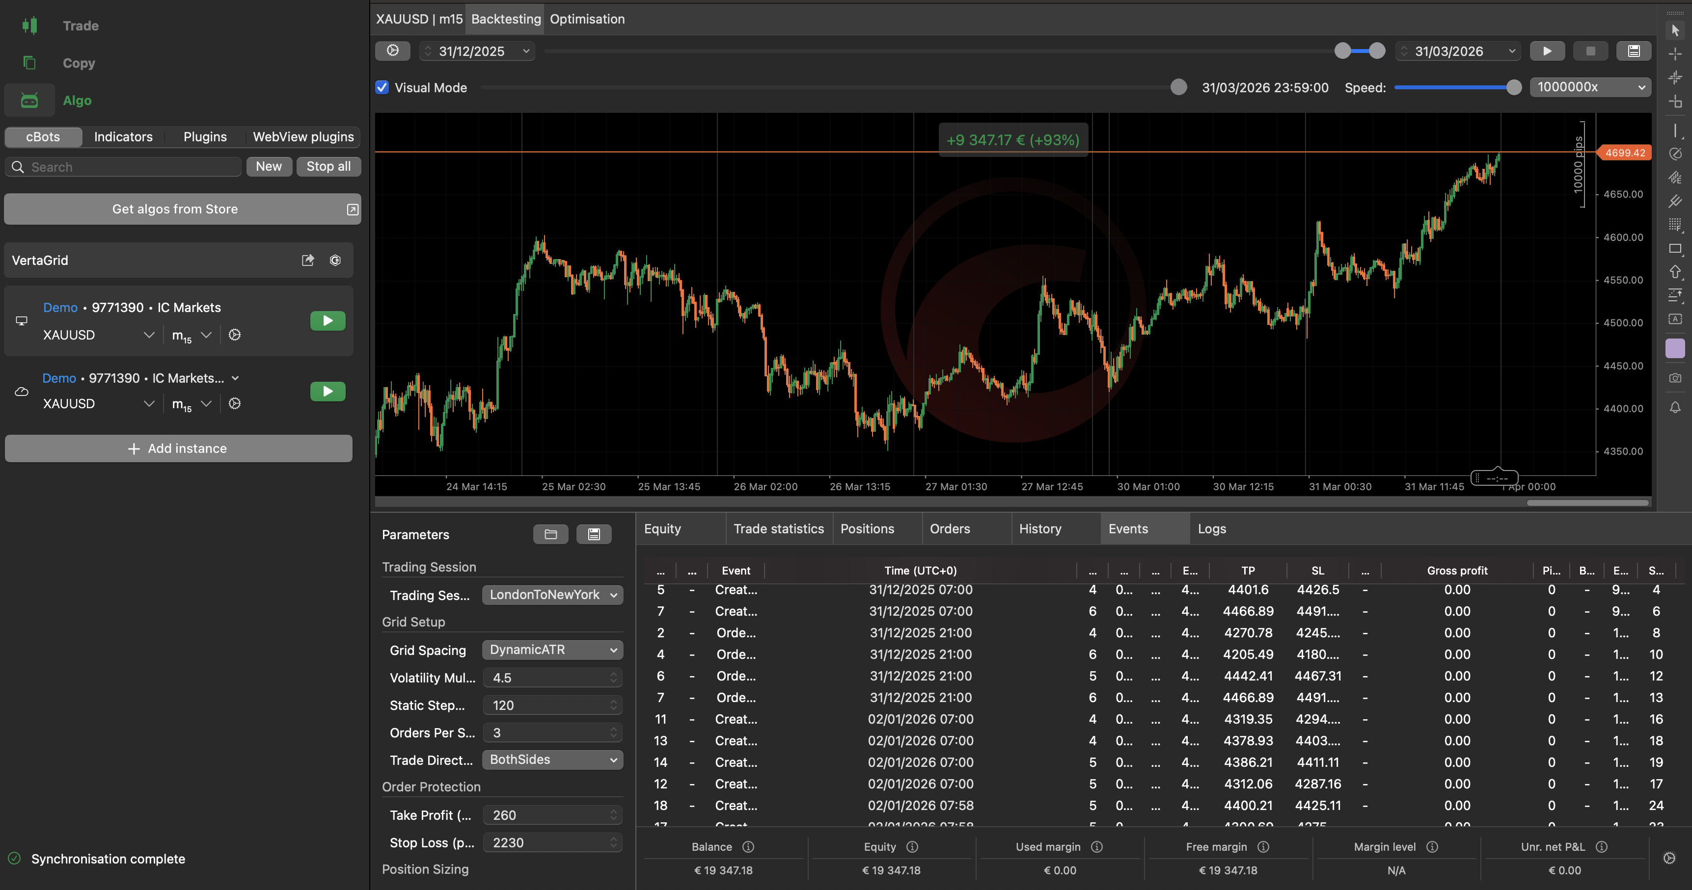Screen dimensions: 1692x890
Task: Open the Optimisation tab
Action: pyautogui.click(x=587, y=19)
